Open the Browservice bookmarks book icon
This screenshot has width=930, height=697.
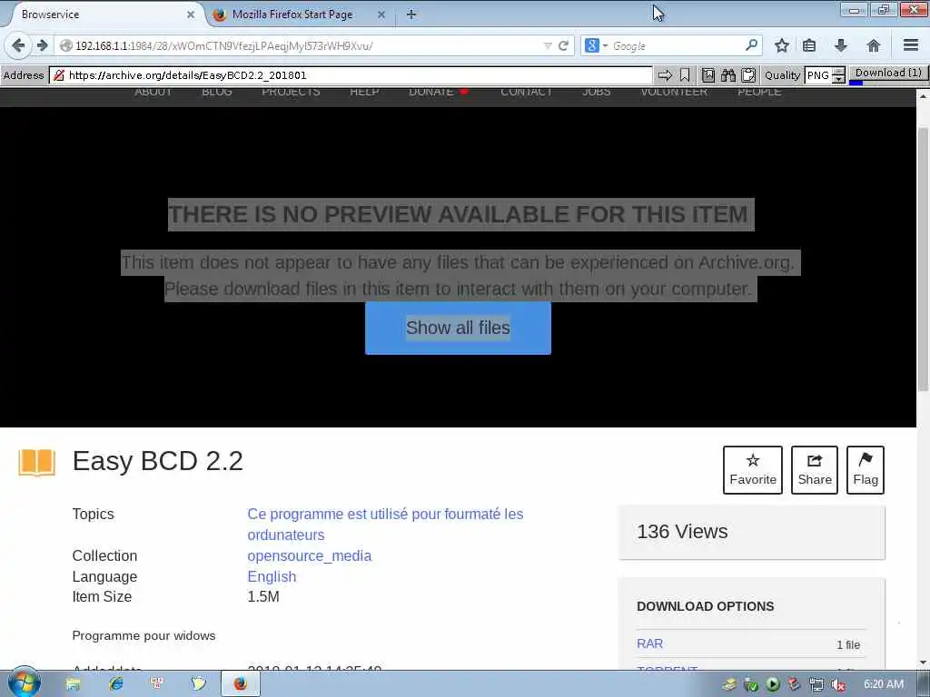tap(708, 75)
